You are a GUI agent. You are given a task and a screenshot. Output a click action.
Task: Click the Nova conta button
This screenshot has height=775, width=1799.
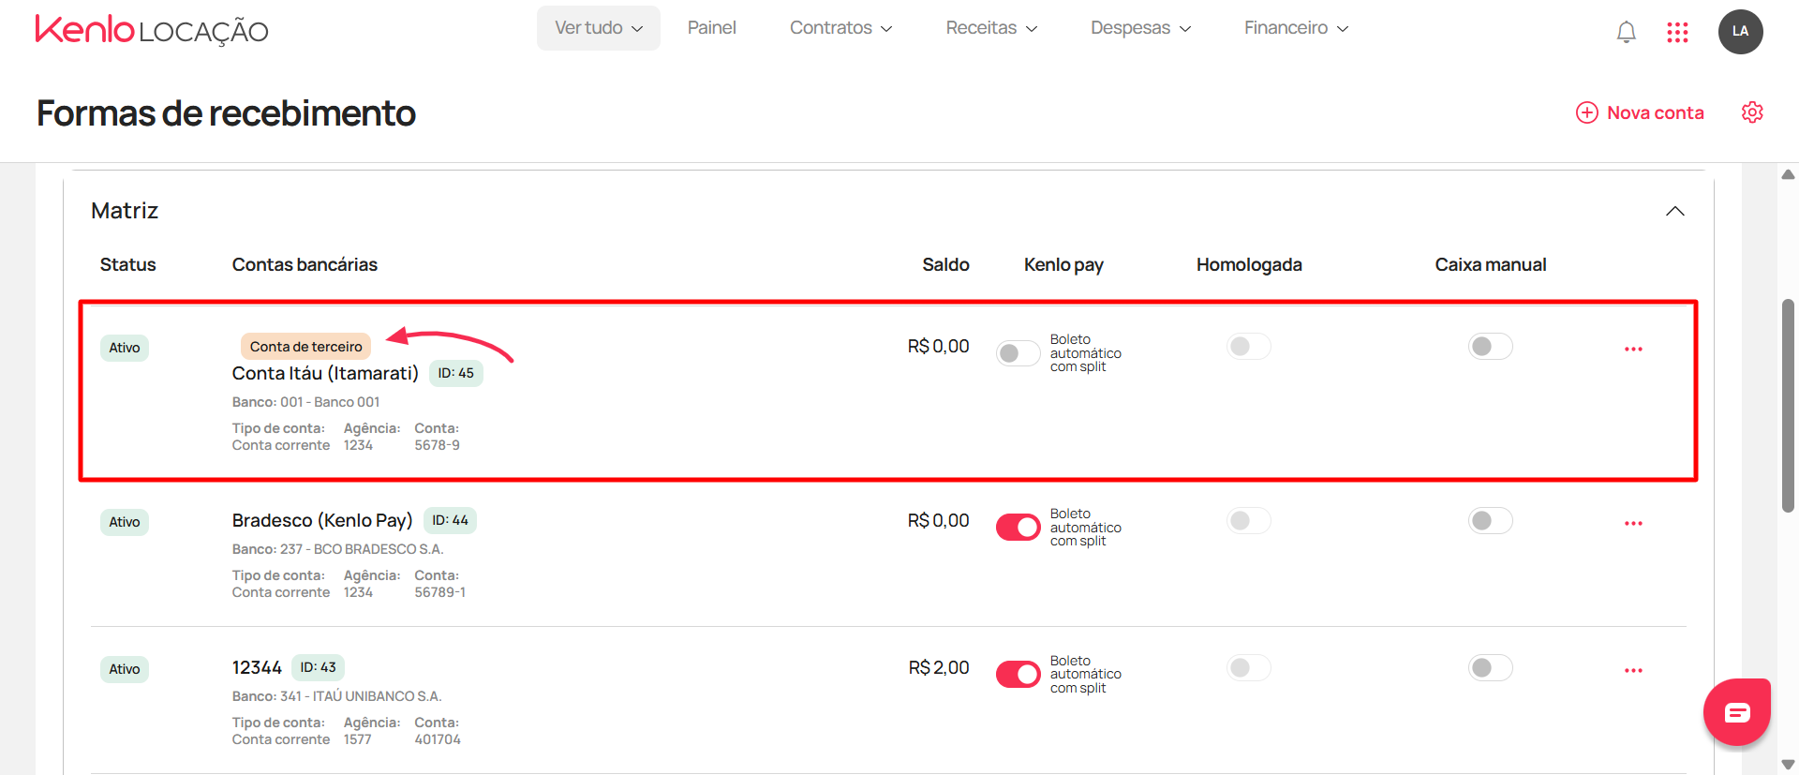pyautogui.click(x=1640, y=112)
